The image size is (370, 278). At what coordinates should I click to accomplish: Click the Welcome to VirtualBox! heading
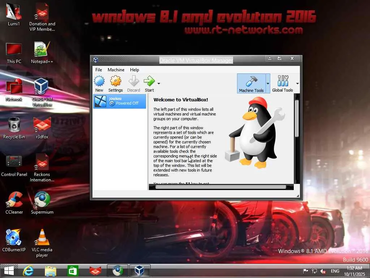[x=181, y=100]
